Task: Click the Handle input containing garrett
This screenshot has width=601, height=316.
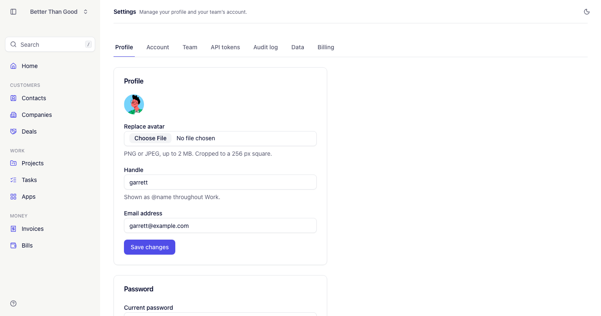Action: pyautogui.click(x=220, y=182)
